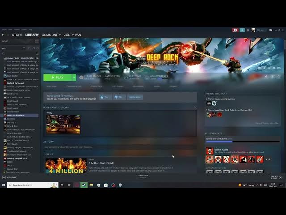Screen dimensions: 286x215
Task: Show hidden system tray icons chevron
Action: pos(257,185)
